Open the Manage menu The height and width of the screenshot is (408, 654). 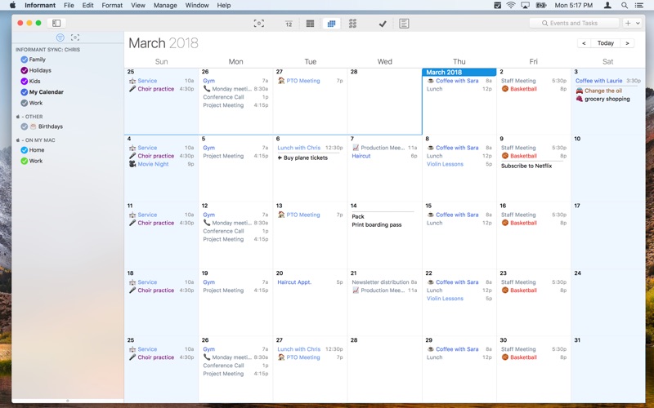165,6
